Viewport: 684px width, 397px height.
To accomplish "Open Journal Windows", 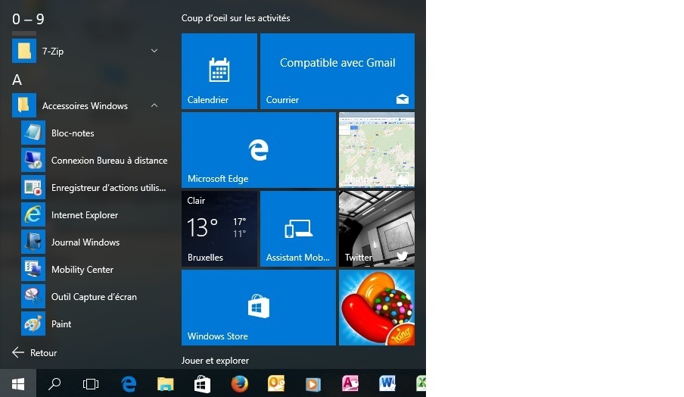I will point(95,242).
